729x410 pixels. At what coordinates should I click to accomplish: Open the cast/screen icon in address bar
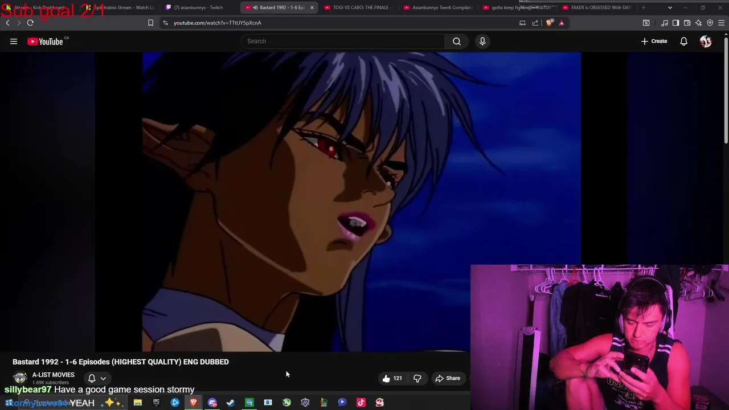pyautogui.click(x=522, y=23)
